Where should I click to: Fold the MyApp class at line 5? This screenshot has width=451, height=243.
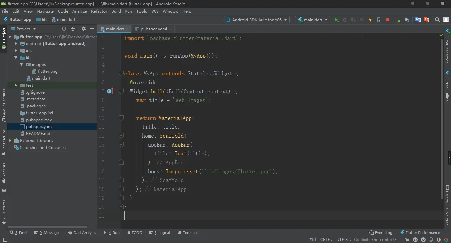tap(121, 73)
